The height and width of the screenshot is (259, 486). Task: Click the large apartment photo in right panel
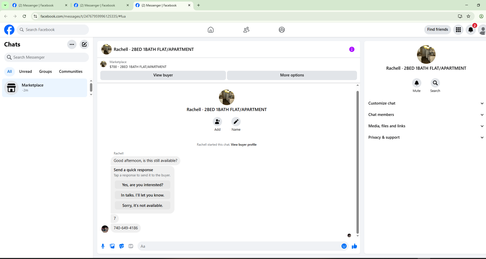coord(426,54)
